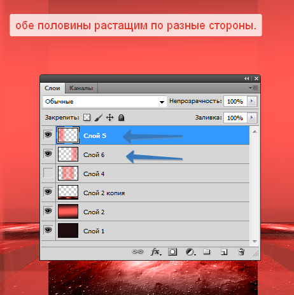Lock transparent pixels icon

click(x=87, y=118)
